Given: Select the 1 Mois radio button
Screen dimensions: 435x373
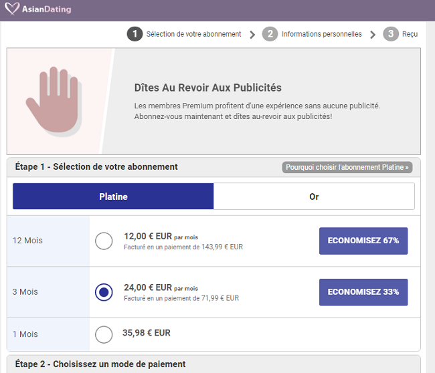Looking at the screenshot, I should pyautogui.click(x=104, y=334).
